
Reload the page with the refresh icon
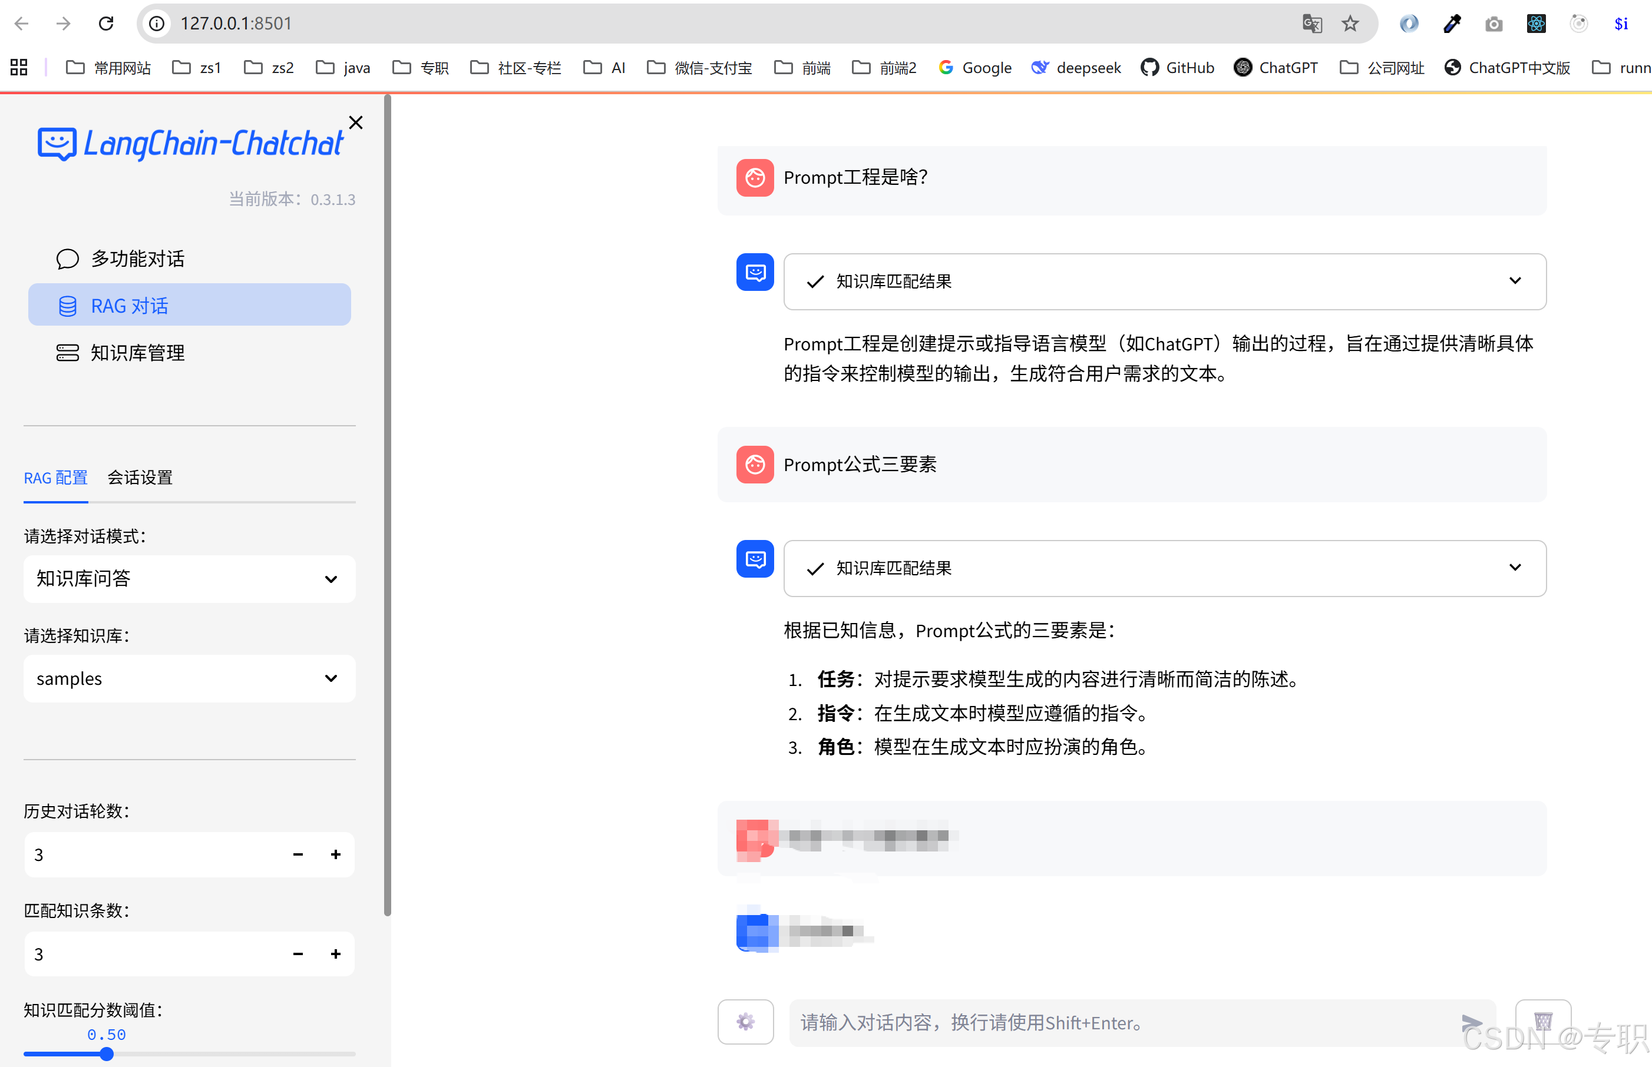click(106, 24)
